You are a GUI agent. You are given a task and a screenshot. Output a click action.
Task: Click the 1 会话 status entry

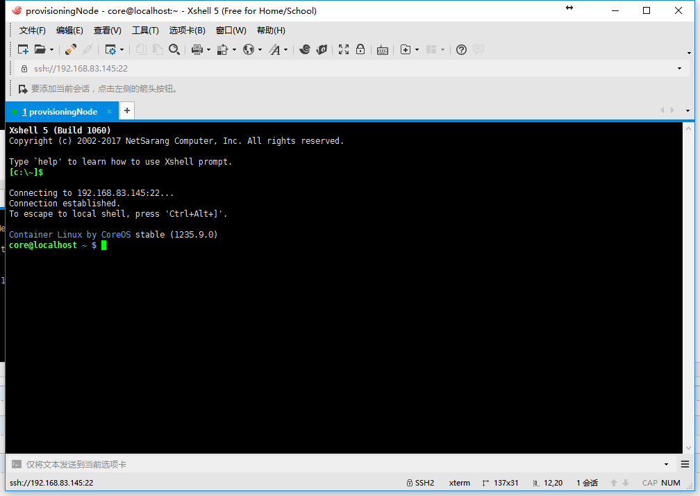587,483
